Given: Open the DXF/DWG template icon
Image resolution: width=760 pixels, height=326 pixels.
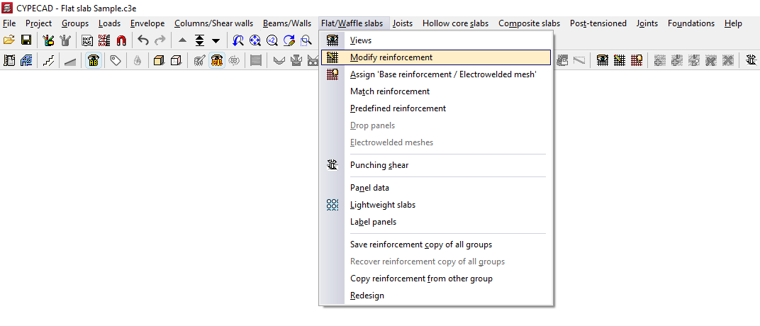Looking at the screenshot, I should click(87, 40).
